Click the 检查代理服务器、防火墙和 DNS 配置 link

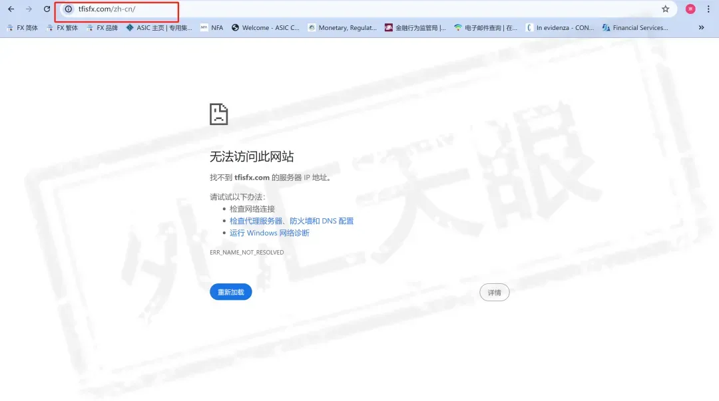(291, 221)
